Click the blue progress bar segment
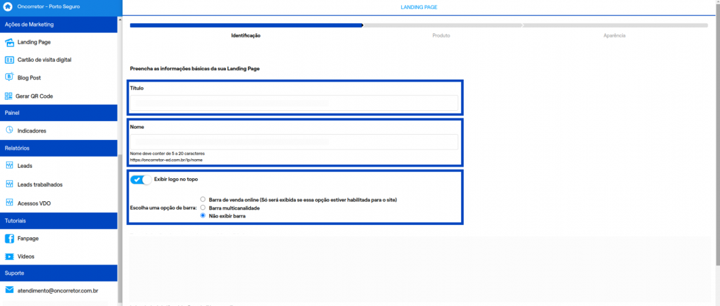Viewport: 720px width, 306px height. 247,25
